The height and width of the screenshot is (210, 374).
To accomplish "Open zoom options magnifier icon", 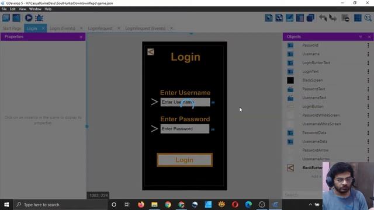I will pyautogui.click(x=368, y=18).
